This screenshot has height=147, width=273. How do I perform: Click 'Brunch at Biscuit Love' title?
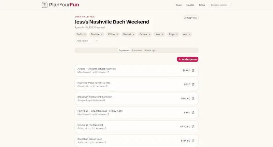click(x=90, y=139)
